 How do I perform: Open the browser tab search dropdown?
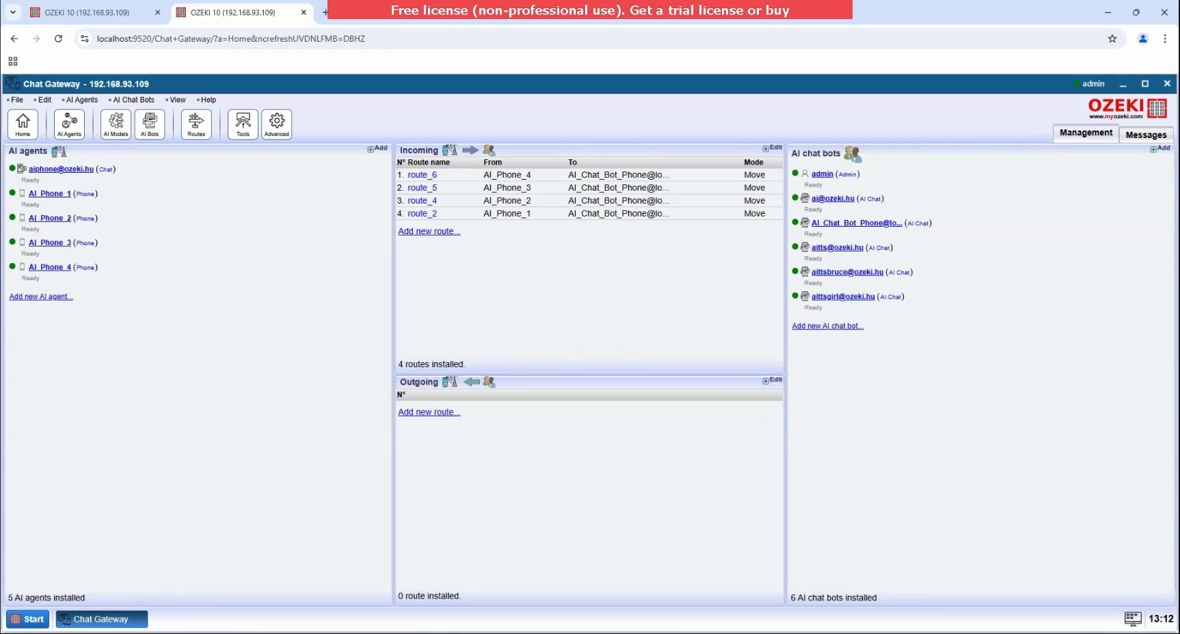click(x=13, y=12)
